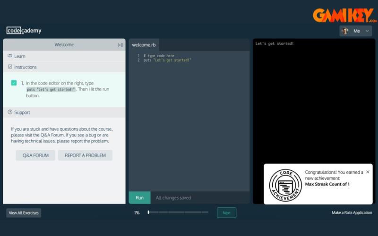Viewport: 378px width, 236px height.
Task: Open the Me account dropdown arrow
Action: pos(367,31)
